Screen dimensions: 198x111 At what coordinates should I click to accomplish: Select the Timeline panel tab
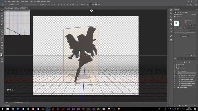point(7,105)
